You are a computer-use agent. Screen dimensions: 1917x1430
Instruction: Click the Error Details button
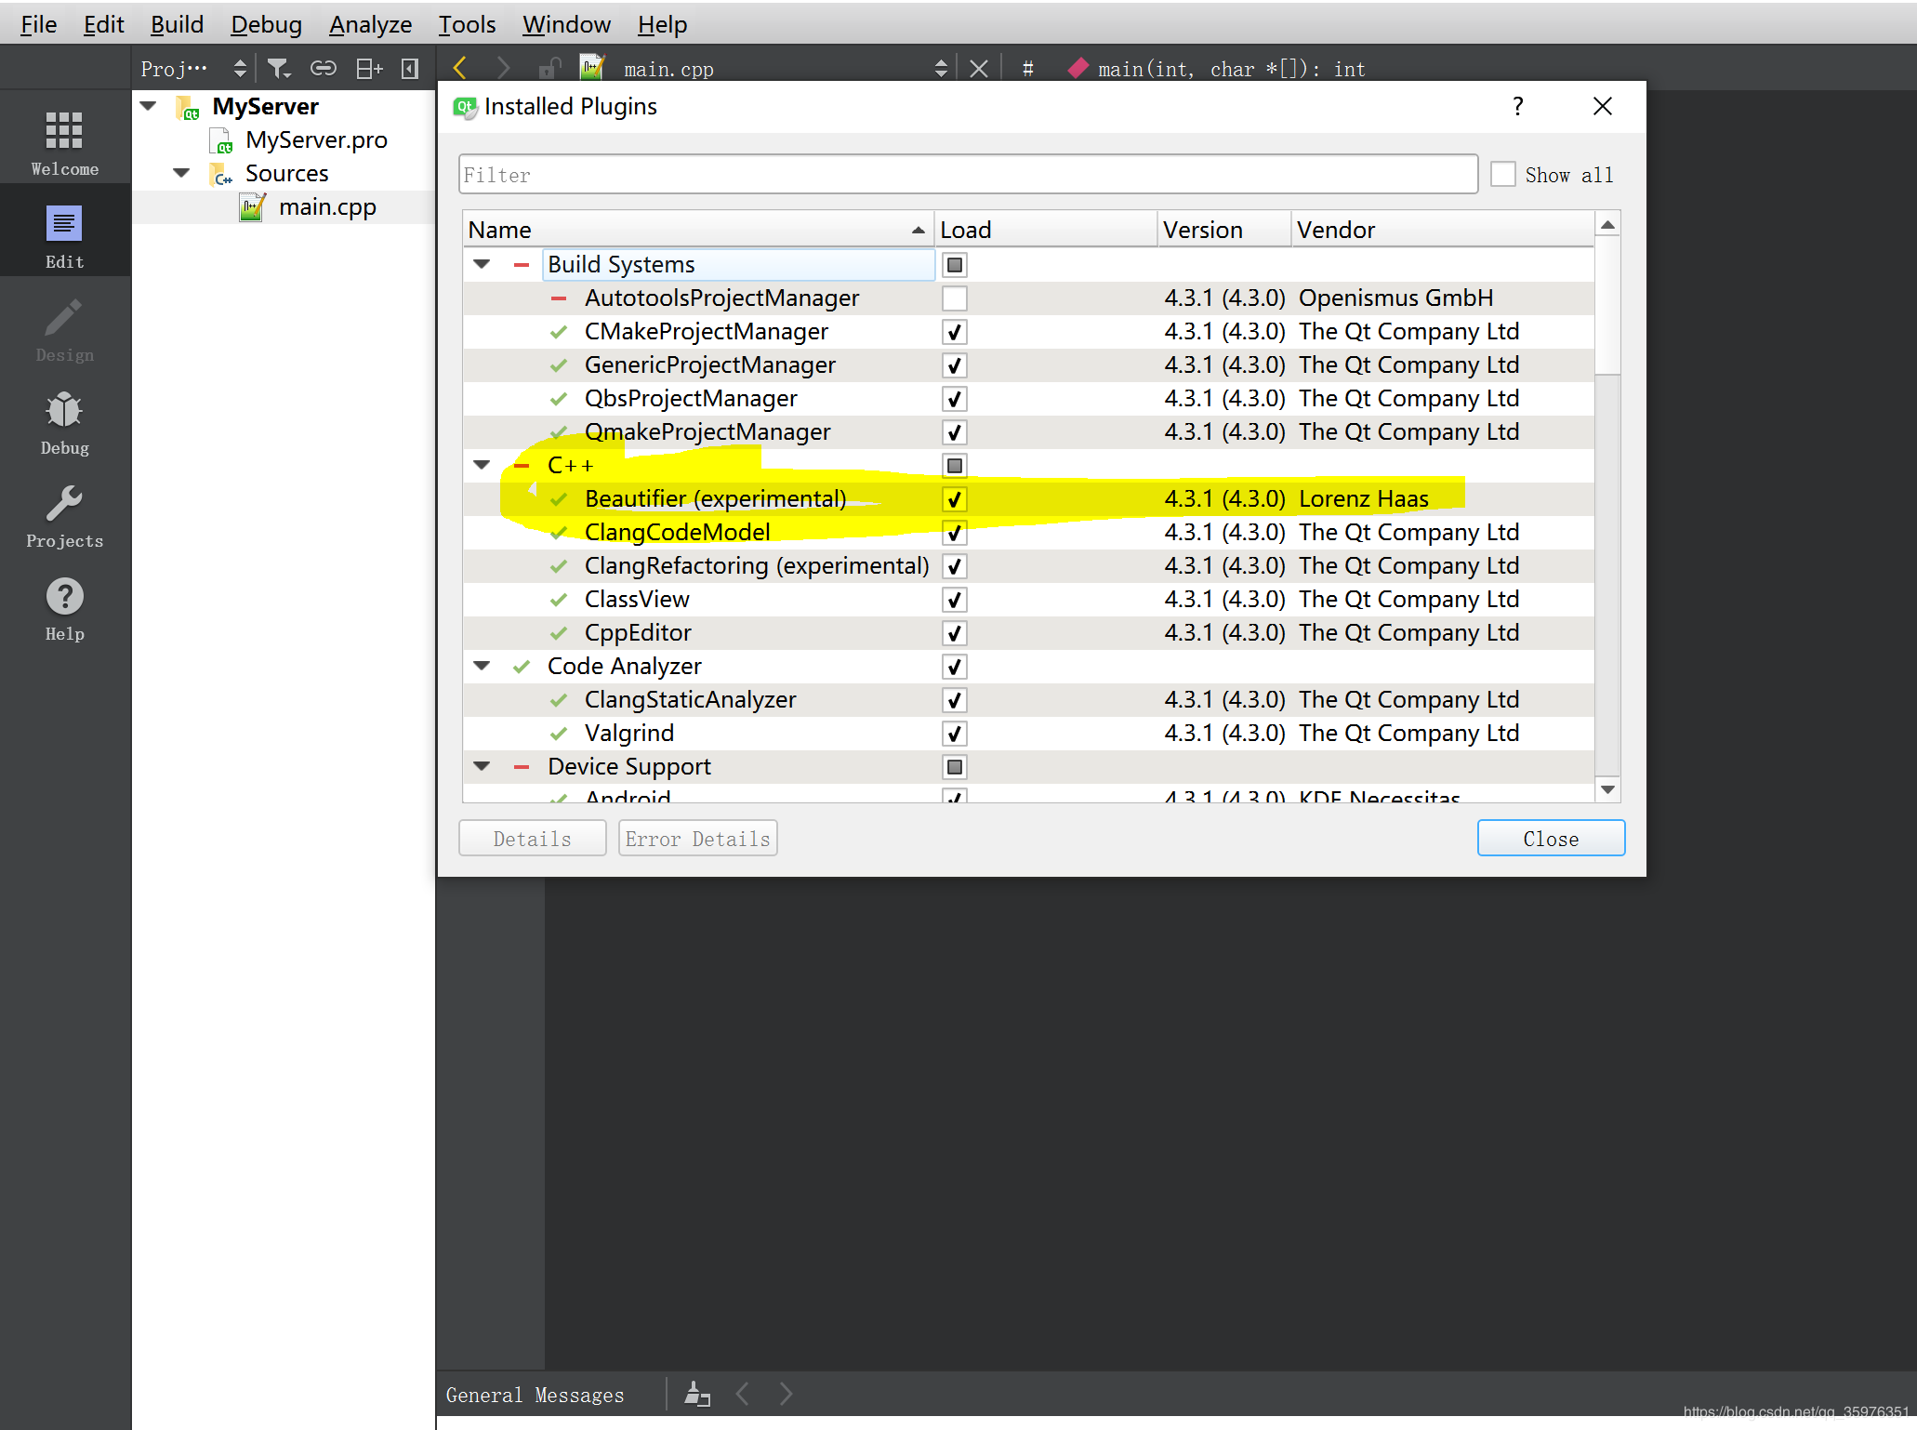click(697, 839)
